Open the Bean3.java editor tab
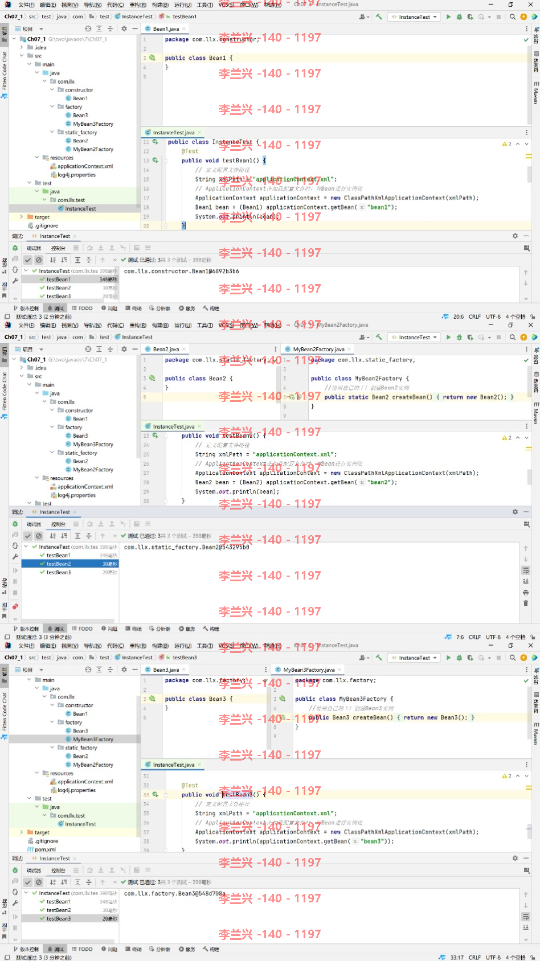The image size is (540, 961). point(165,670)
